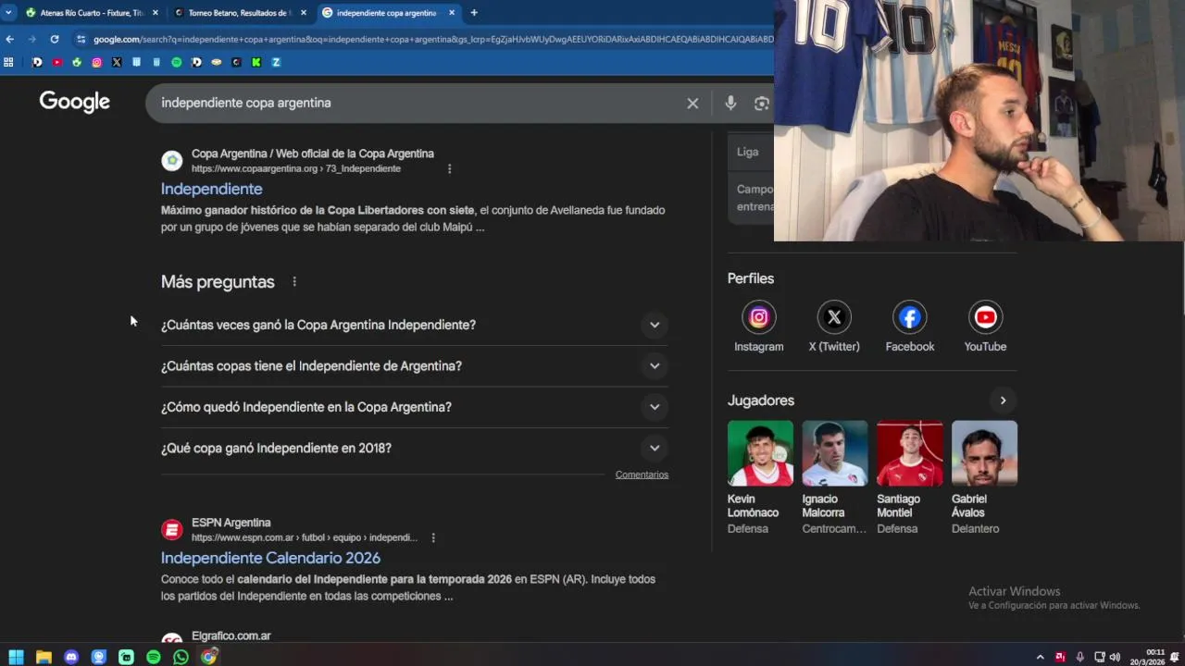Start voice search with the microphone icon
Viewport: 1185px width, 666px height.
[x=730, y=104]
